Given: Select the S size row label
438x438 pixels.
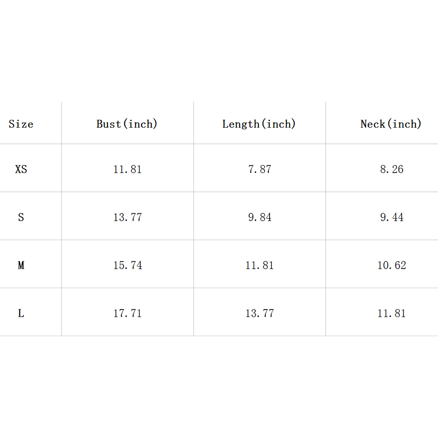Looking at the screenshot, I should pyautogui.click(x=21, y=217).
